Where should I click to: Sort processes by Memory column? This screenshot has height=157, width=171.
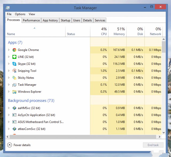click(x=117, y=32)
